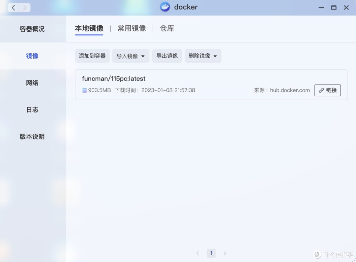Viewport: 356px width, 262px height.
Task: Click the database icon beside 903.5MB
Action: 84,90
